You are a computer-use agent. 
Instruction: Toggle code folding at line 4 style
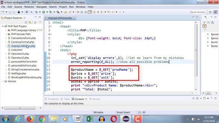51,34
